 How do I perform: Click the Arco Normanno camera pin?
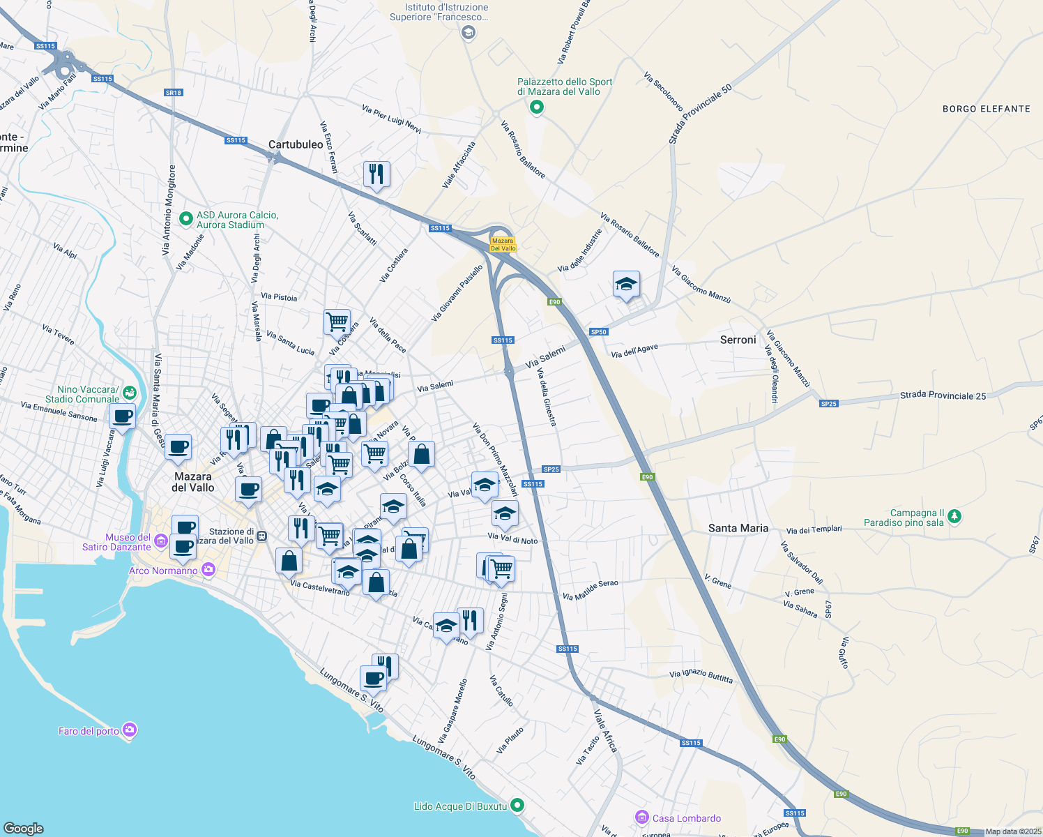pos(208,571)
